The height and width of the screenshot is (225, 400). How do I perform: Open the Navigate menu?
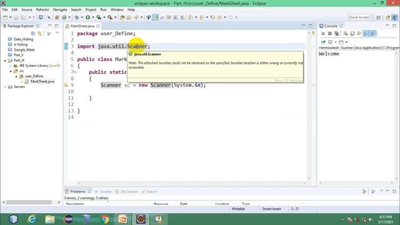pyautogui.click(x=60, y=10)
